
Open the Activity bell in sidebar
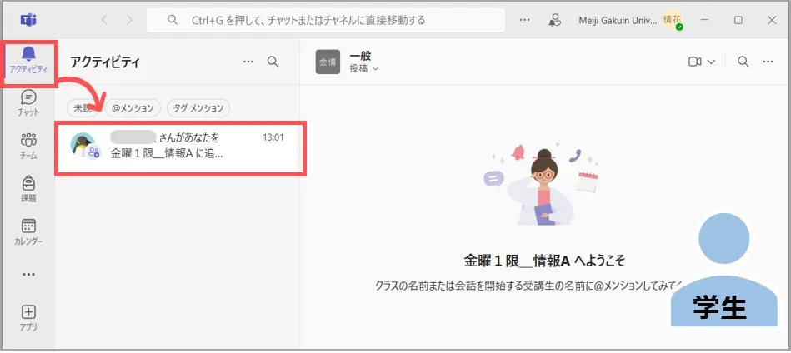(28, 58)
